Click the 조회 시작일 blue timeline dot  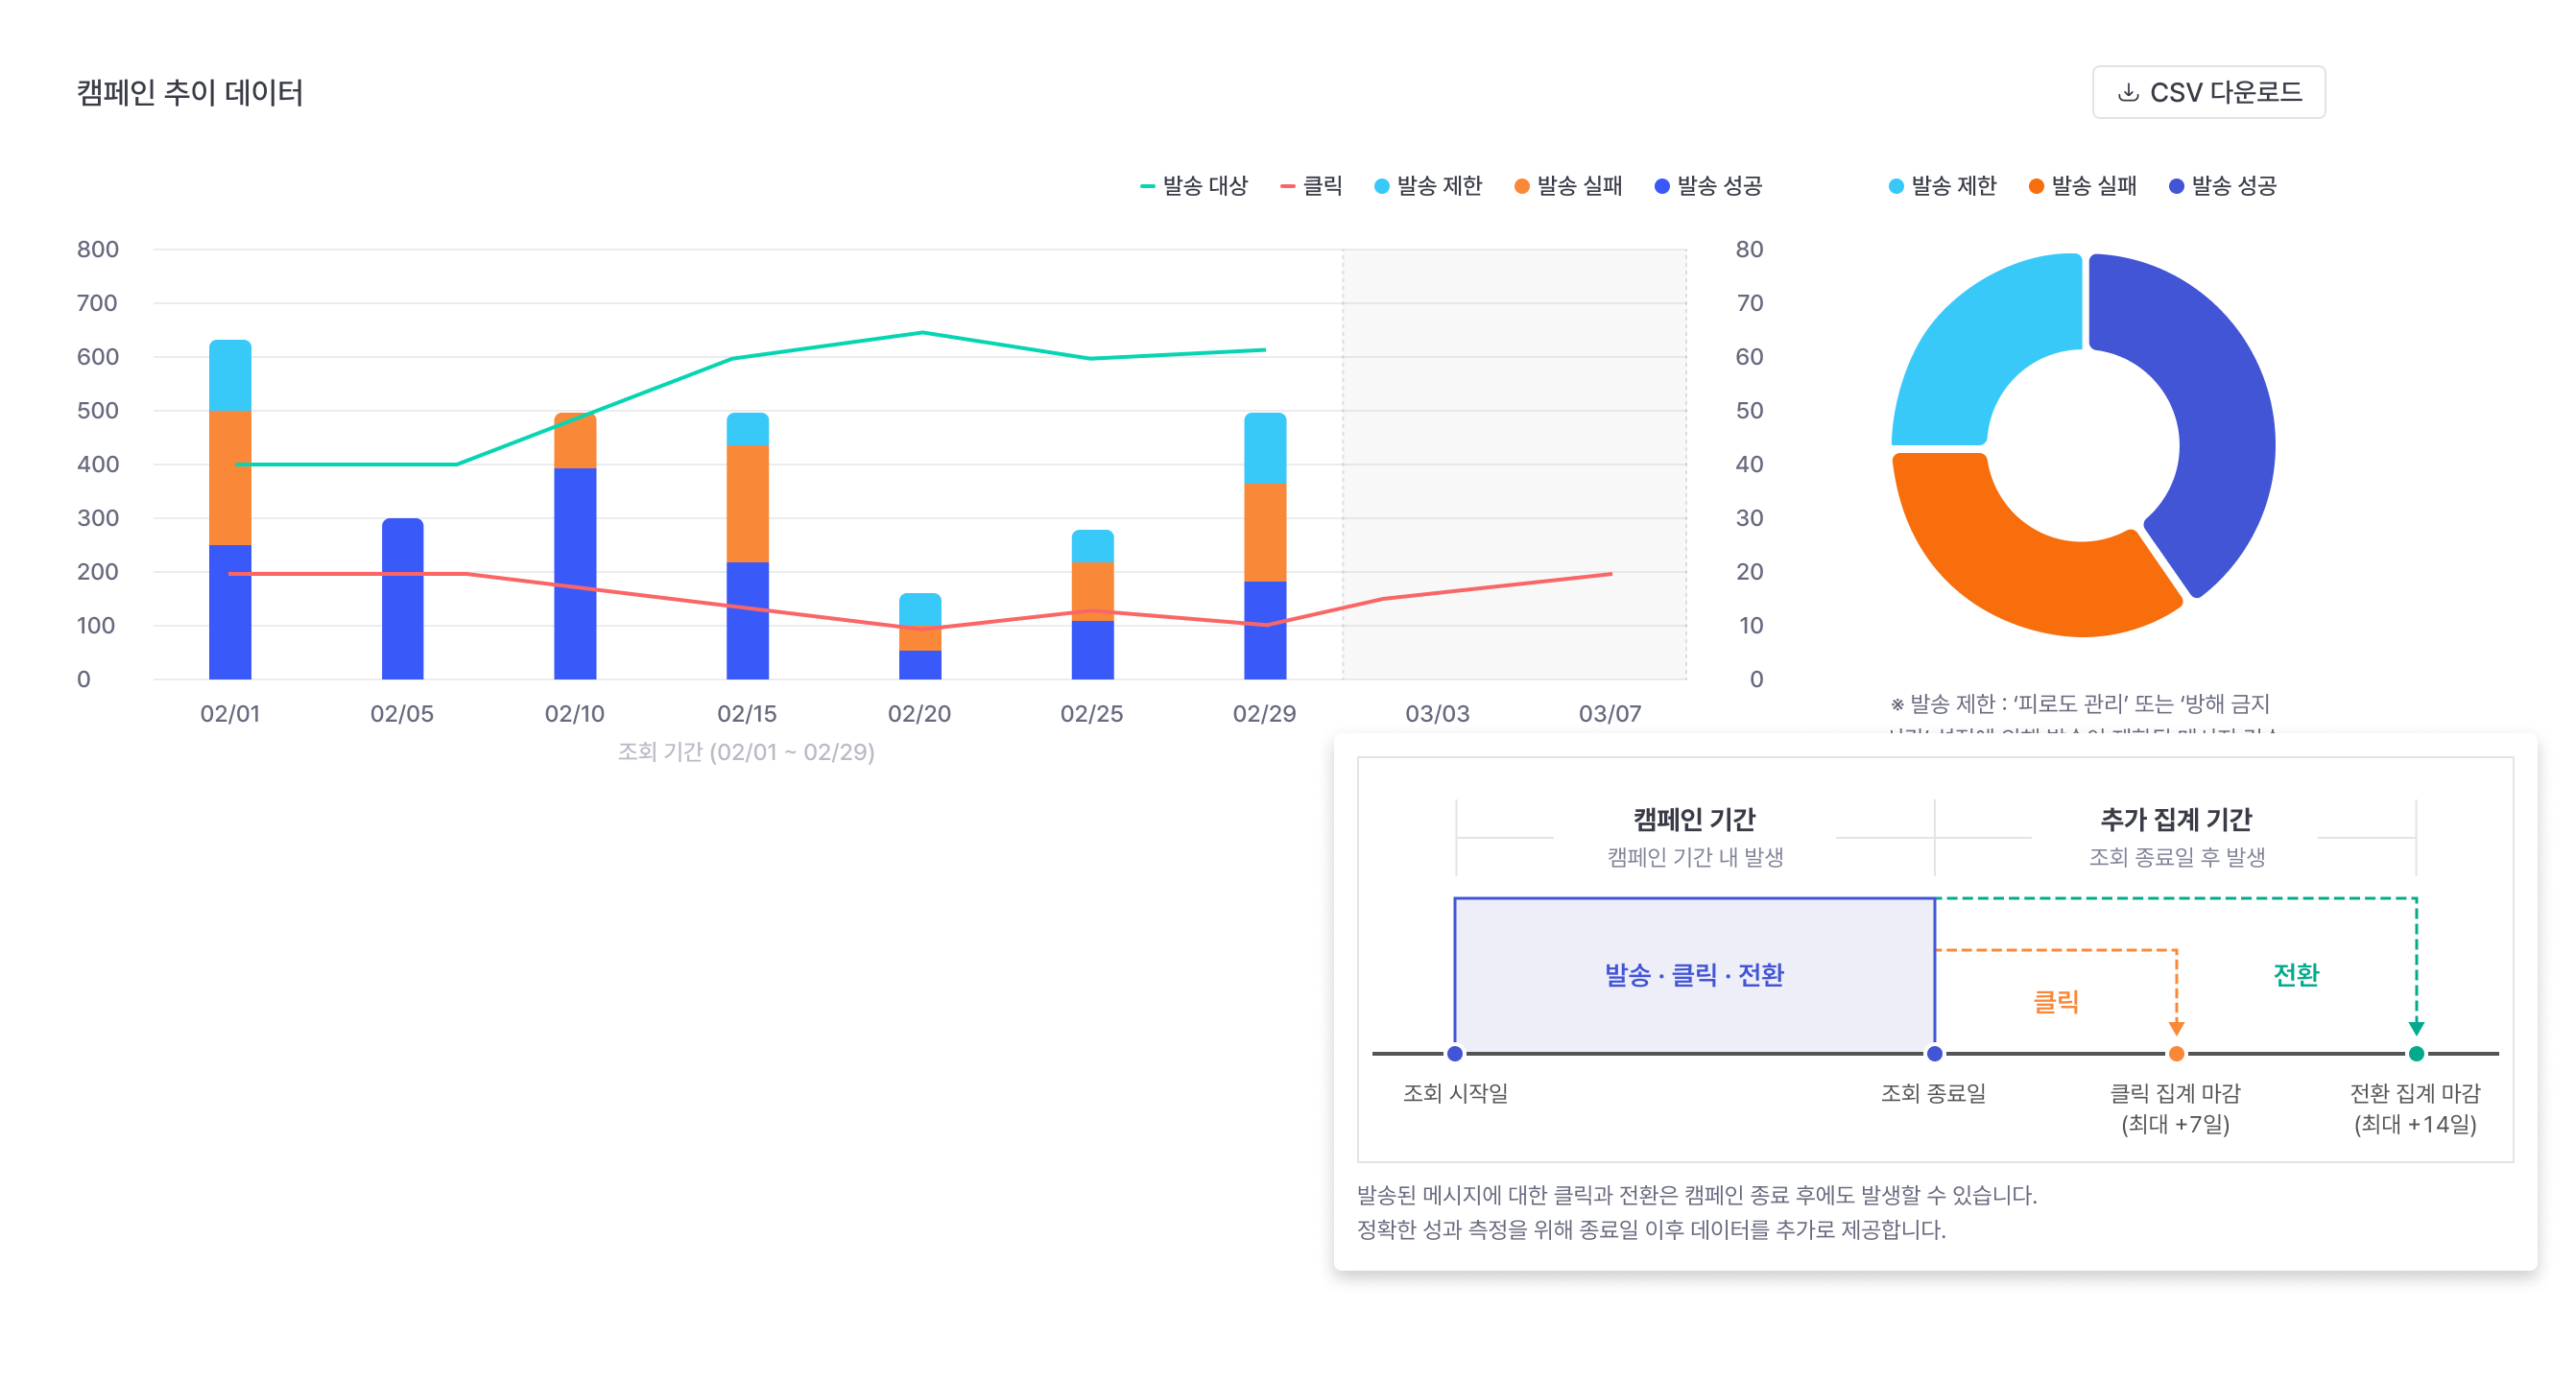[1455, 1053]
